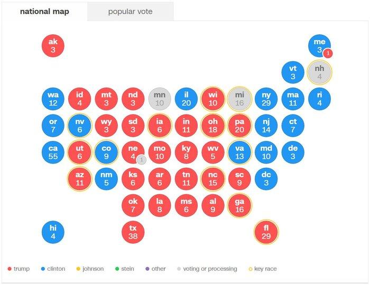Click the Minnesota gray state bubble
The height and width of the screenshot is (285, 370).
coord(160,99)
